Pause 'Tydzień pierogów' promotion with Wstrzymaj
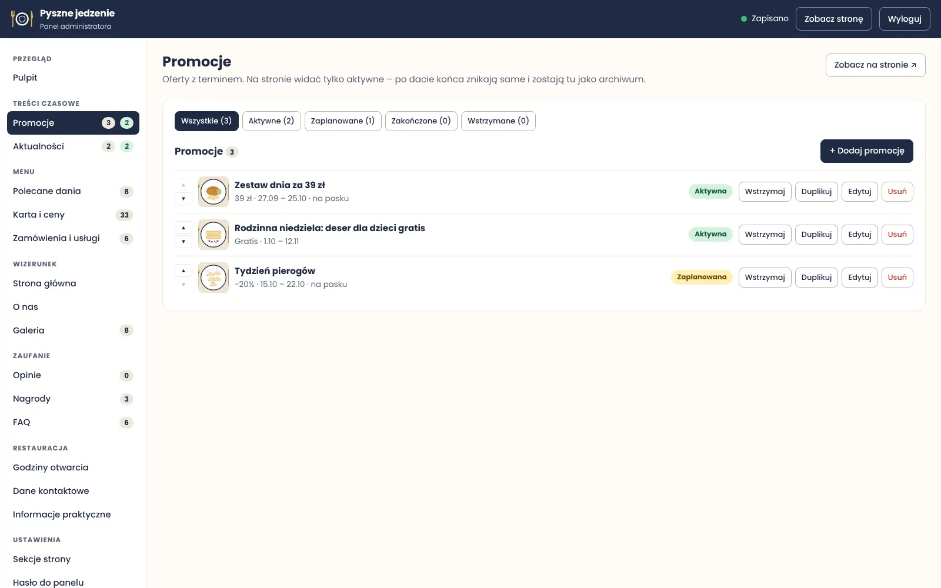 point(765,278)
